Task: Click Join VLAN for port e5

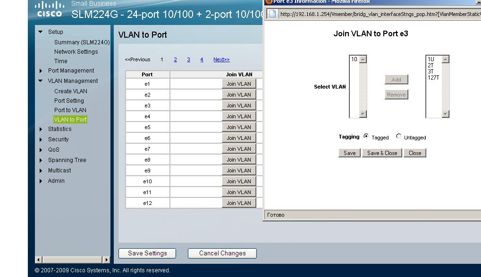Action: (239, 127)
